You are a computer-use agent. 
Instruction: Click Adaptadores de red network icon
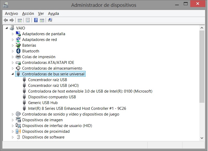(18, 39)
